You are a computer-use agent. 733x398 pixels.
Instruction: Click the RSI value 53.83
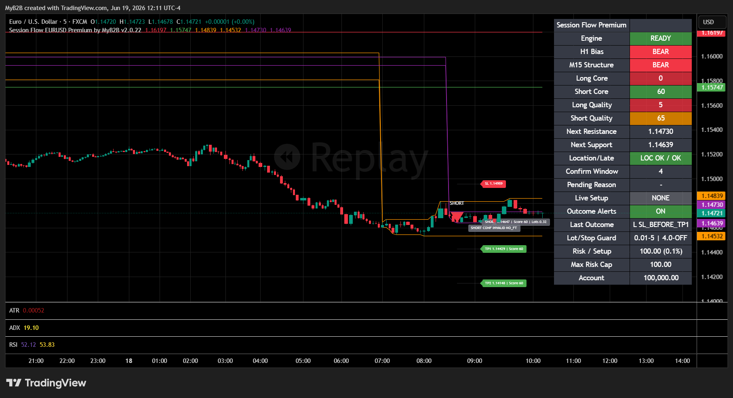[47, 345]
